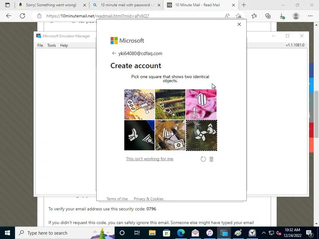Close the 'Sorry! Something went wrong!' tab
Viewport: 319px width, 239px height.
click(84, 5)
